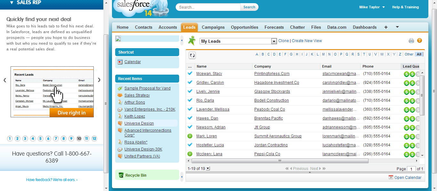The height and width of the screenshot is (191, 437).
Task: Switch to the Opportunities tab
Action: click(x=244, y=27)
